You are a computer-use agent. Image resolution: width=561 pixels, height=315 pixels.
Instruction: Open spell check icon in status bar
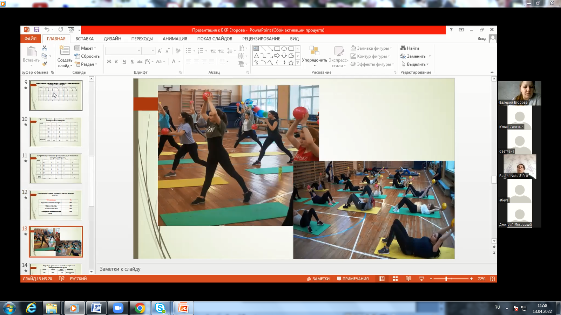point(62,279)
